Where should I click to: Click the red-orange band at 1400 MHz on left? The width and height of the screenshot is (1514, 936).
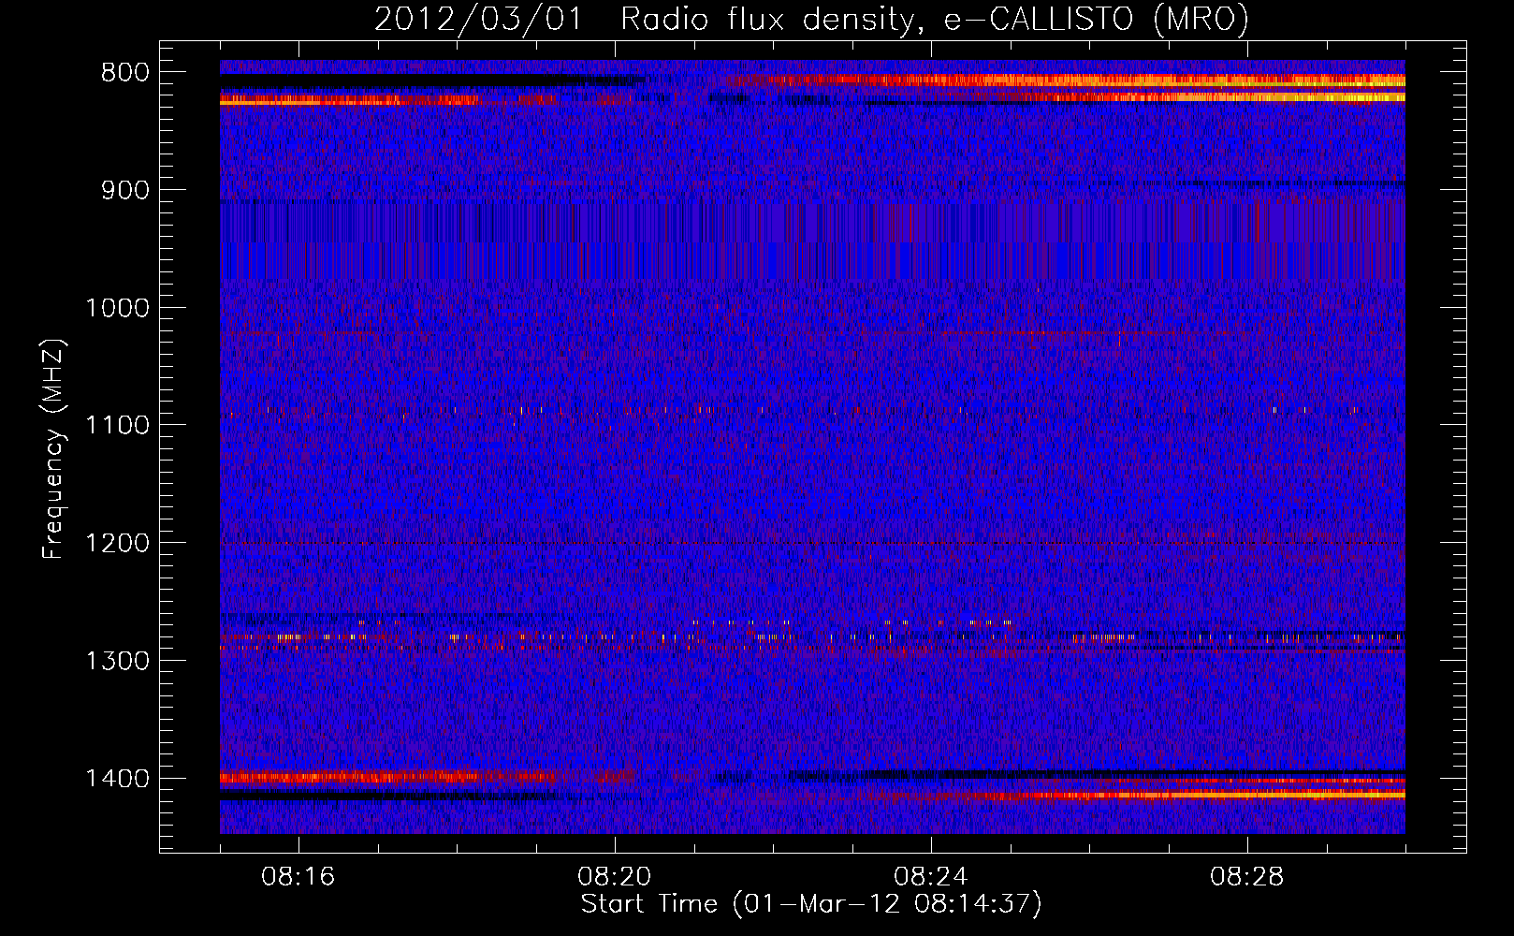(x=374, y=776)
